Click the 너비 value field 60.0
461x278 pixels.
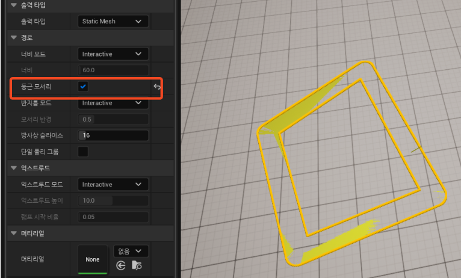coord(113,70)
